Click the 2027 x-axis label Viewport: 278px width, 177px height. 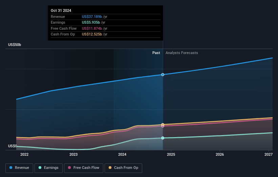(269, 155)
